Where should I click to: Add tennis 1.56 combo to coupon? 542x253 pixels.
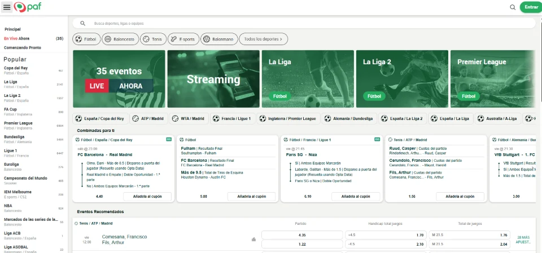point(460,197)
